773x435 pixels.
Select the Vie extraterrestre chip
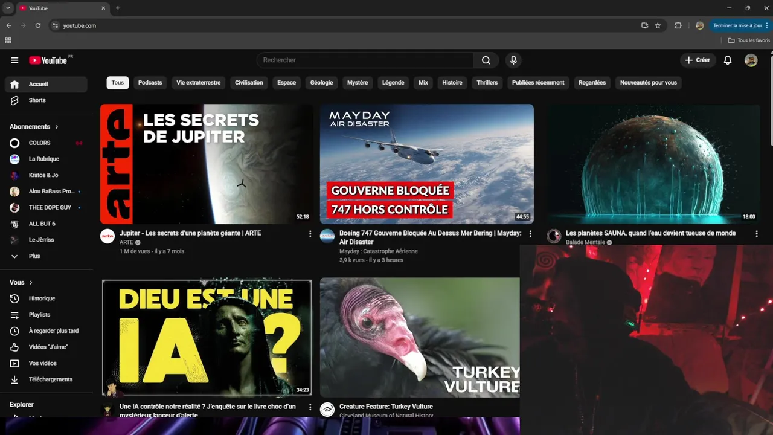198,83
